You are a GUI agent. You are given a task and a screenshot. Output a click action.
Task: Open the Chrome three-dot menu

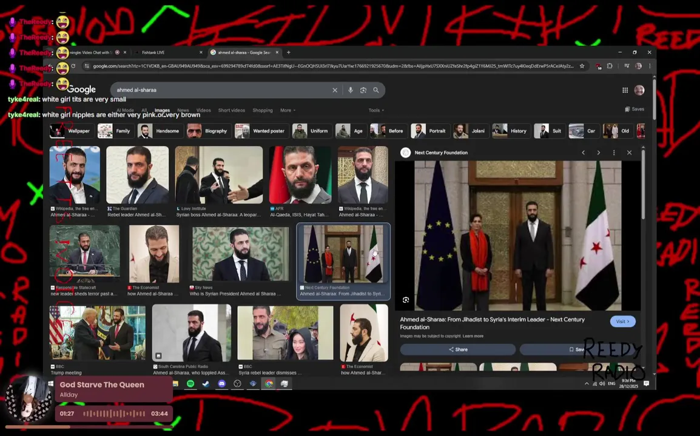coord(650,66)
